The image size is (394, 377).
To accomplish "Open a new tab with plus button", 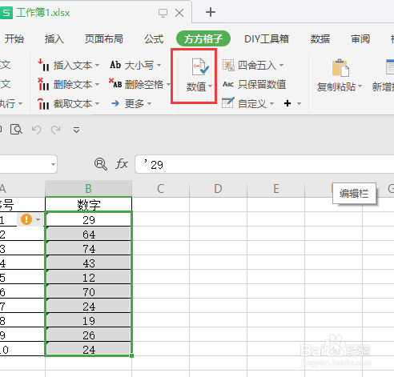I will pos(211,12).
